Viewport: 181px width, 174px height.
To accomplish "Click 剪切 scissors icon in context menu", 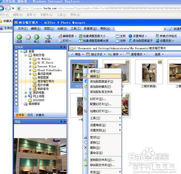I will point(85,137).
